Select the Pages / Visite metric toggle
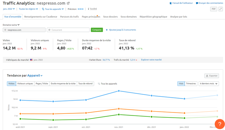The height and width of the screenshot is (130, 225). [x=42, y=83]
